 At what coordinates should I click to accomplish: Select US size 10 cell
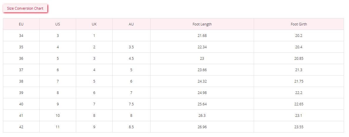click(x=58, y=116)
